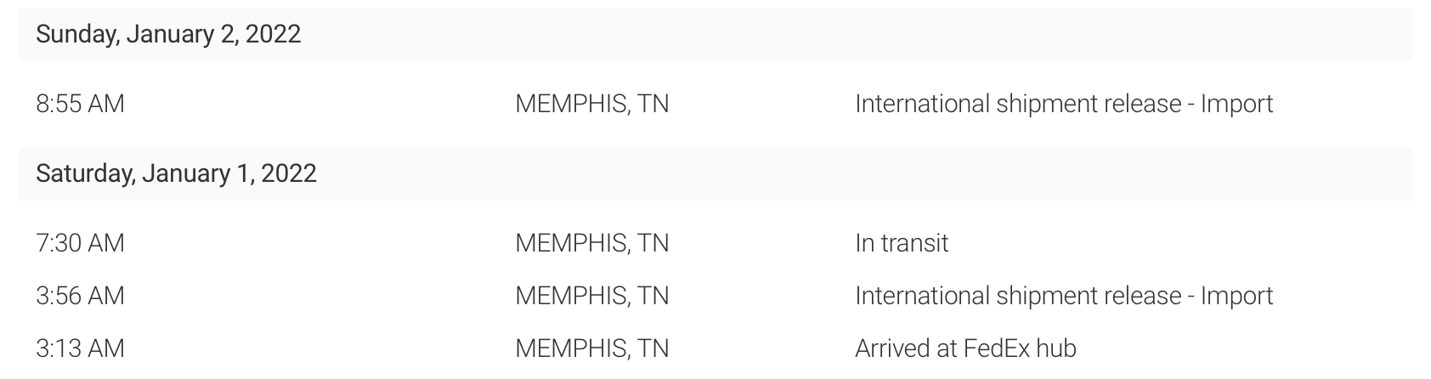The width and height of the screenshot is (1431, 379).
Task: Click the word Import in the 8:55 AM row
Action: (x=1236, y=104)
